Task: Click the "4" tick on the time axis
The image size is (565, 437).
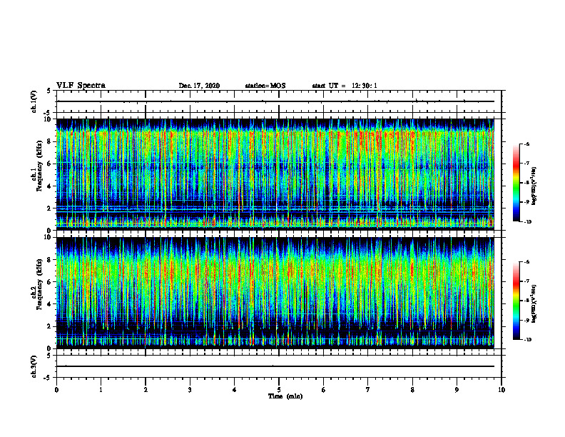Action: 235,390
